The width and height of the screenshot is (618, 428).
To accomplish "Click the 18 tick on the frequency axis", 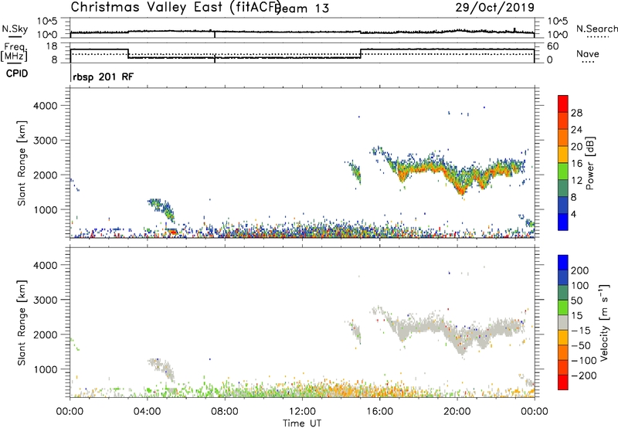I will tap(52, 46).
